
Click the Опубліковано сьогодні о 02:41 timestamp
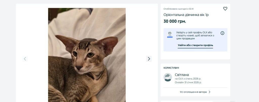tap(179, 9)
